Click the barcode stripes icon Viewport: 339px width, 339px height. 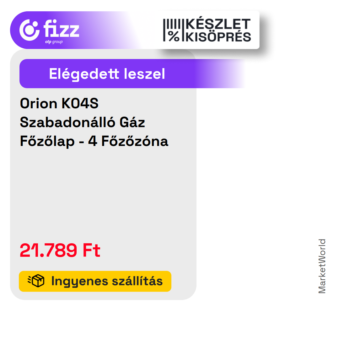(x=172, y=24)
